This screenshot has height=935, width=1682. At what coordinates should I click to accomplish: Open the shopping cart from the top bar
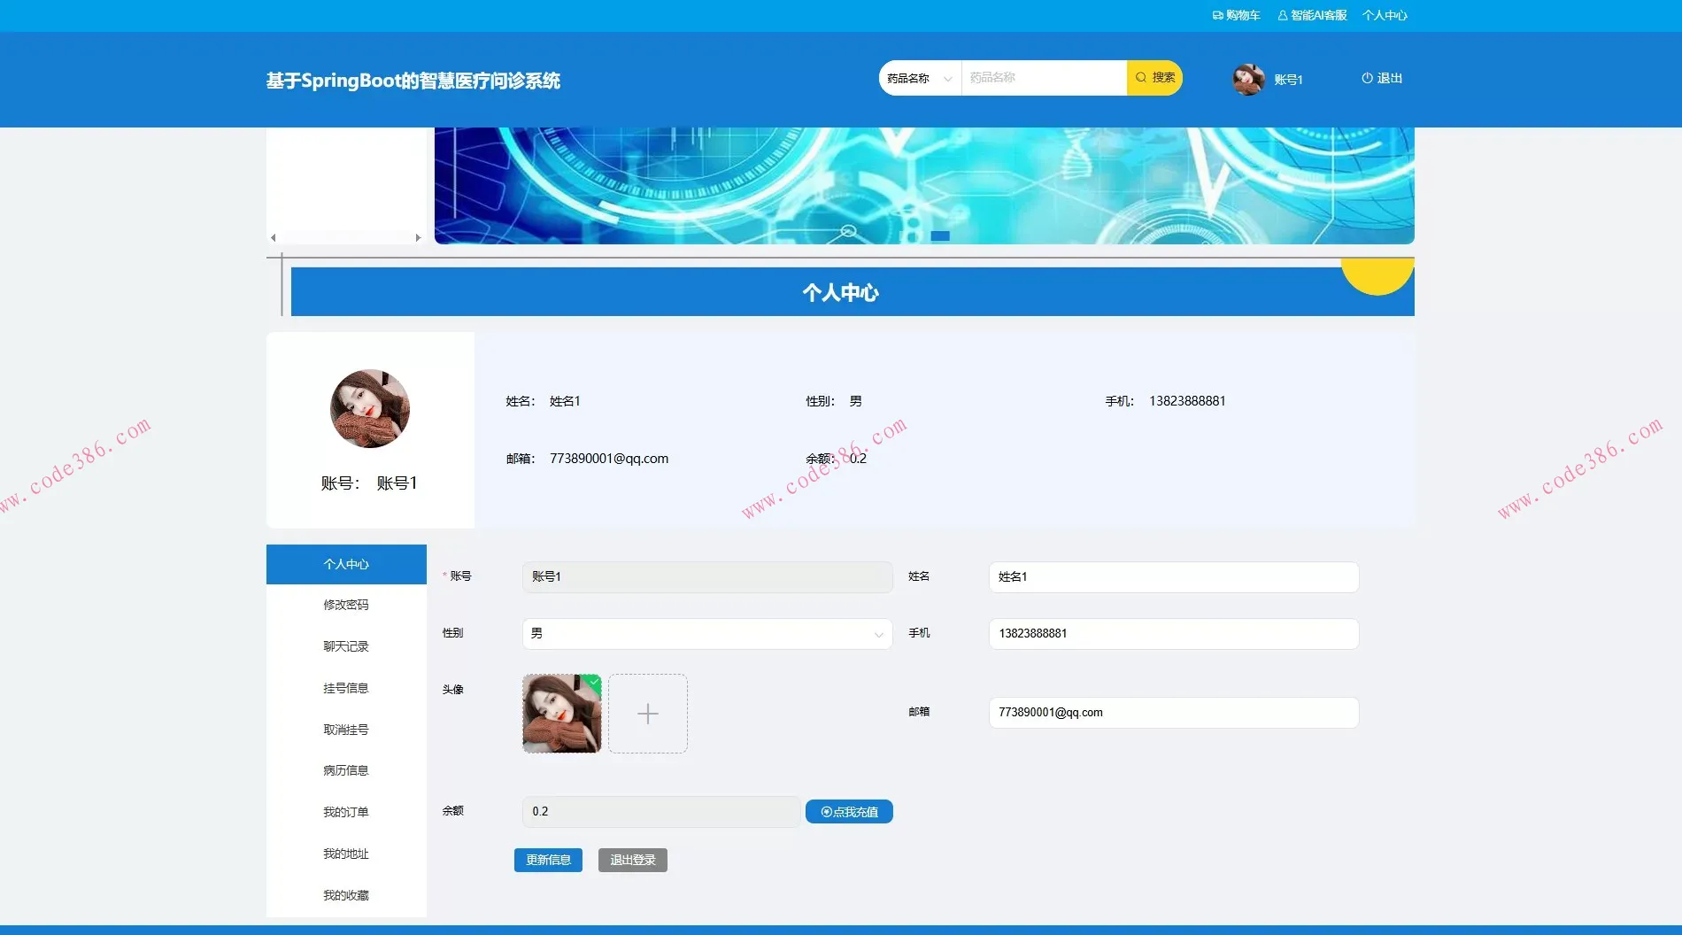point(1238,15)
